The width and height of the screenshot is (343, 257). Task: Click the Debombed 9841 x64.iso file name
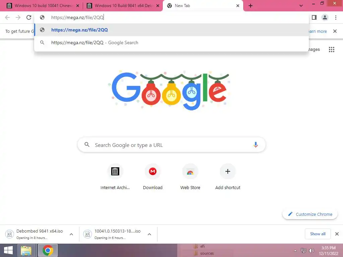[x=40, y=231]
